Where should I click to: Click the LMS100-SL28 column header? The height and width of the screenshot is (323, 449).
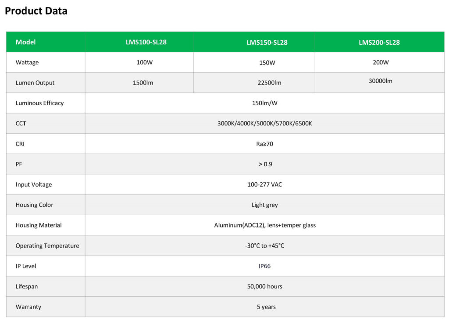146,42
